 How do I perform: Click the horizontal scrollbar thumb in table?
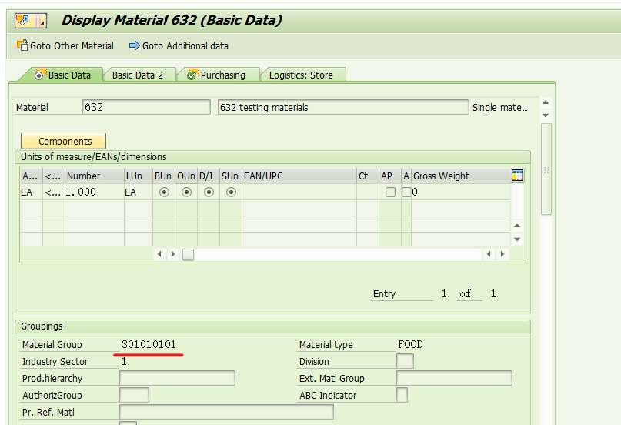click(x=188, y=254)
